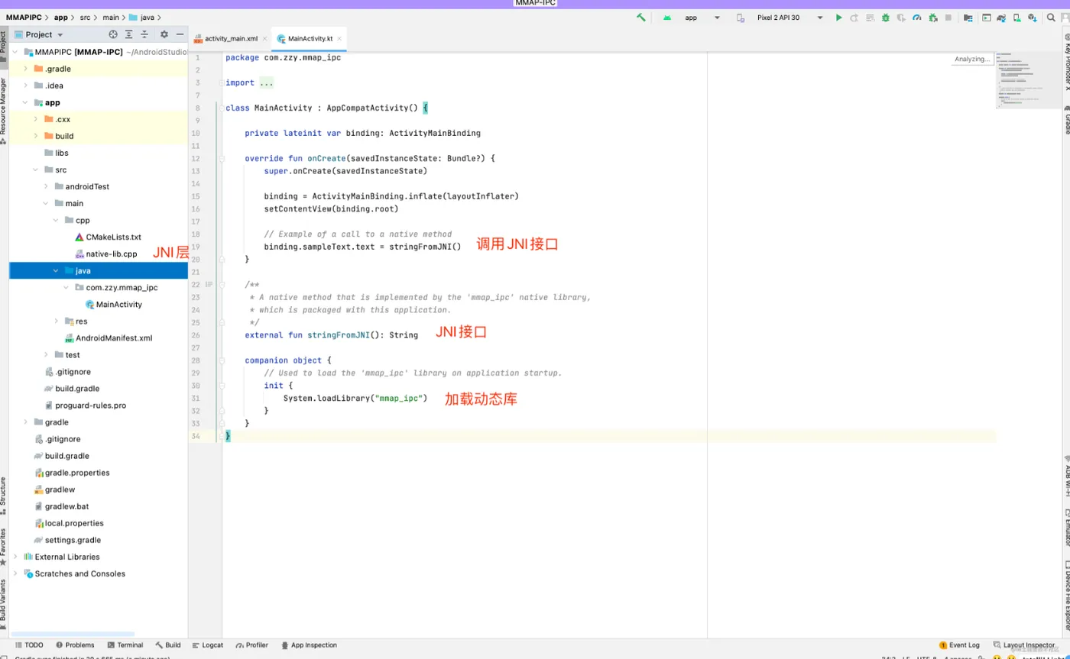The width and height of the screenshot is (1070, 659).
Task: Open the Logcat tool window
Action: 208,645
